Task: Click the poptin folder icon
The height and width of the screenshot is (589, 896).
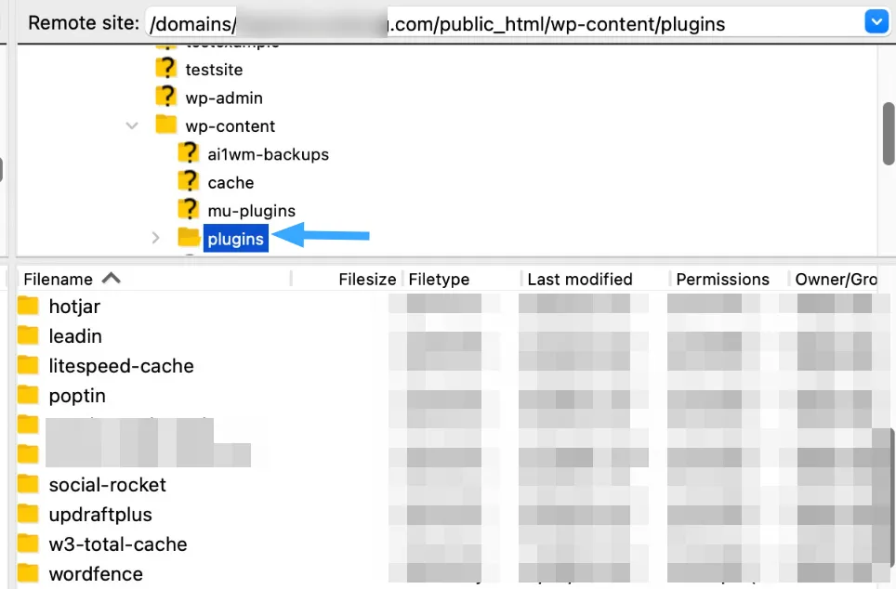Action: pyautogui.click(x=28, y=395)
